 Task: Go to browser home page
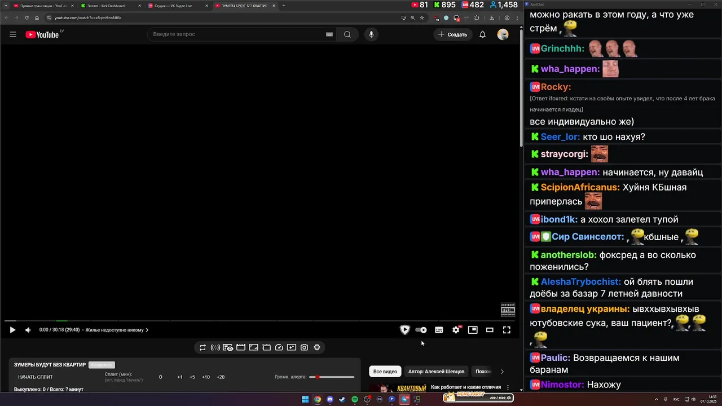click(37, 17)
